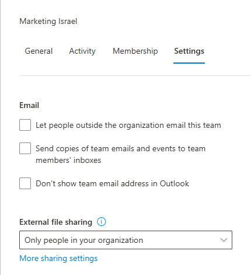
Task: Click External file sharing info icon
Action: click(x=102, y=222)
